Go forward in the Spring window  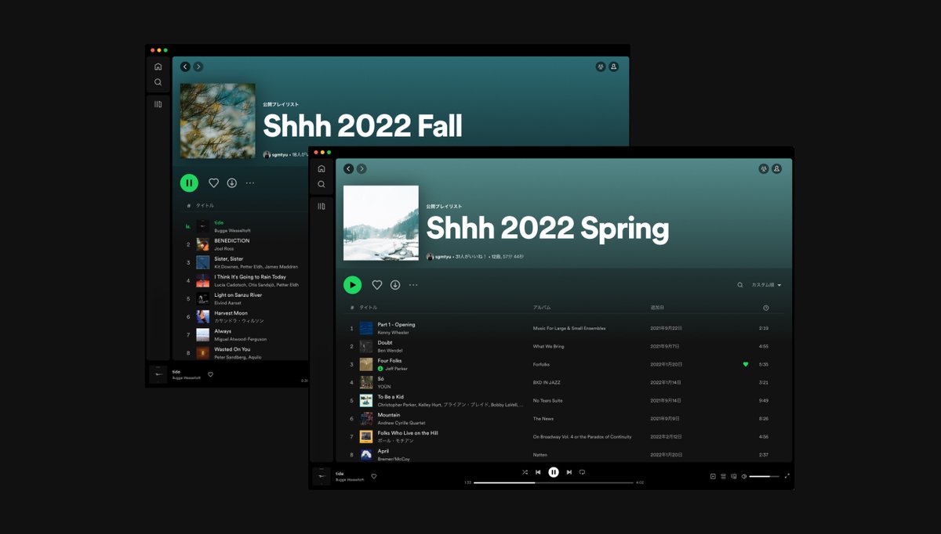tap(362, 168)
